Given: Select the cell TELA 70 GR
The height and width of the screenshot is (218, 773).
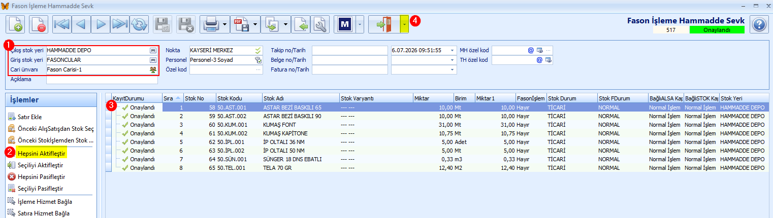Looking at the screenshot, I should click(300, 168).
